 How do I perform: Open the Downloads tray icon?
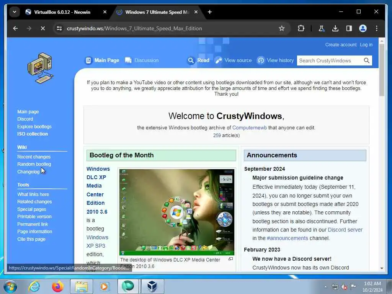pos(335,28)
